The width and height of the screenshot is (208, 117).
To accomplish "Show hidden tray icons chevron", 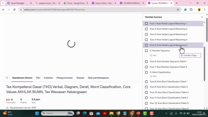I will click(166, 113).
